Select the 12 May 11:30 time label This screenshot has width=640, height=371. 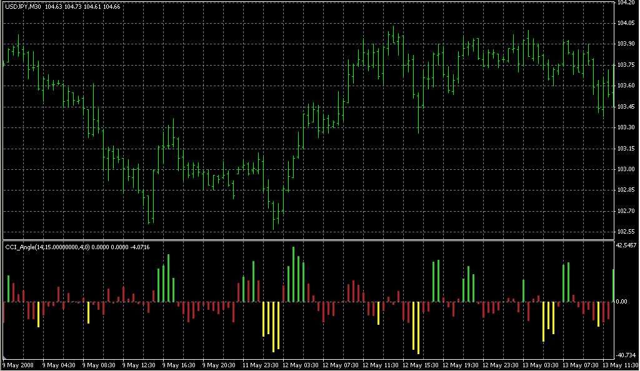click(x=381, y=365)
